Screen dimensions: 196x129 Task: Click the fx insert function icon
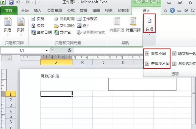pyautogui.click(x=70, y=50)
